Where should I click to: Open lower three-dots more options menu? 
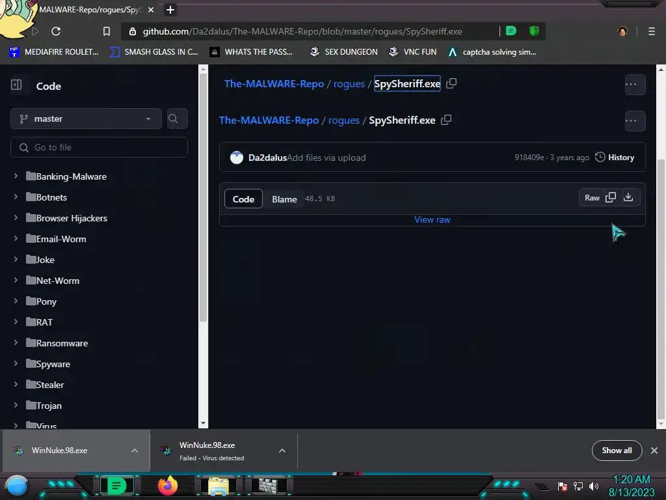(x=635, y=120)
